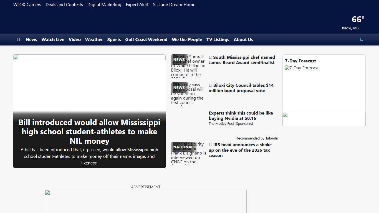The height and width of the screenshot is (213, 379).
Task: Expand the Sports navigation menu
Action: coord(114,40)
